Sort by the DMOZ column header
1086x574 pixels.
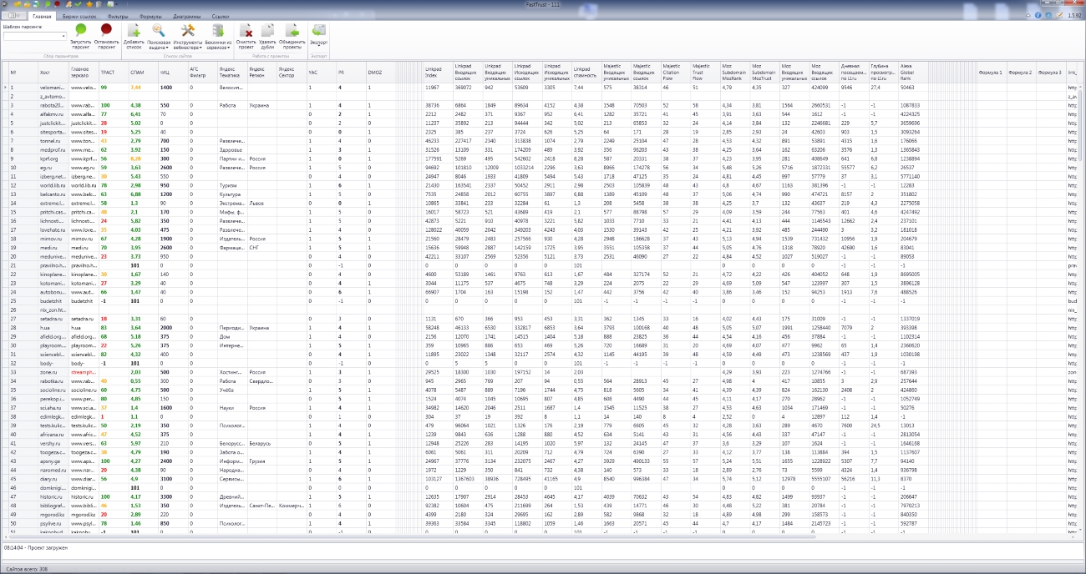point(382,73)
